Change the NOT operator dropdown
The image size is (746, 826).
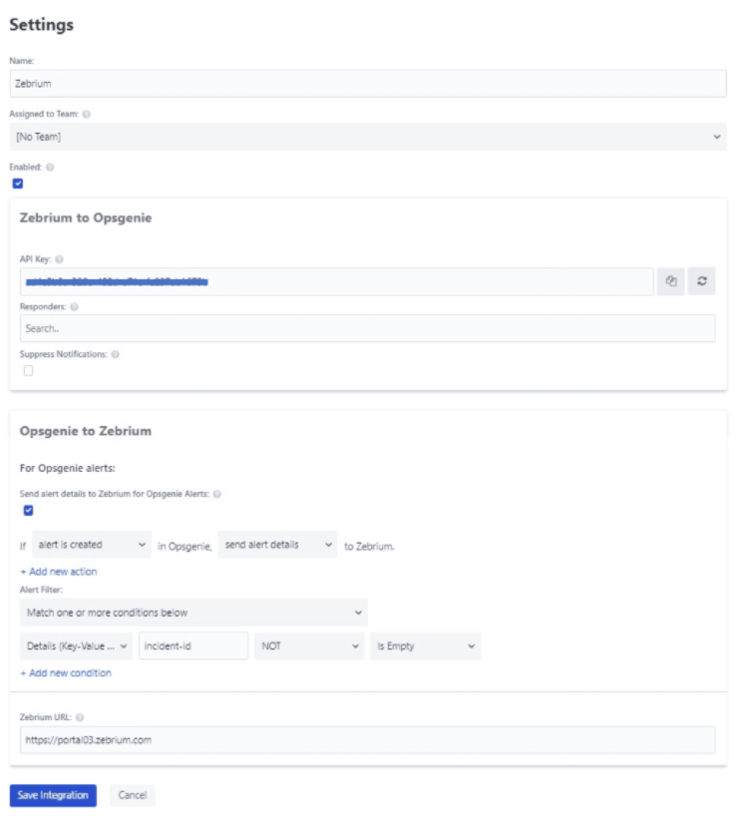pos(309,643)
